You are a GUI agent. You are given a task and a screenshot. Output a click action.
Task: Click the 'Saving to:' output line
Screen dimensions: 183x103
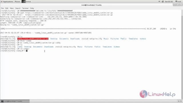pyautogui.click(x=22, y=25)
